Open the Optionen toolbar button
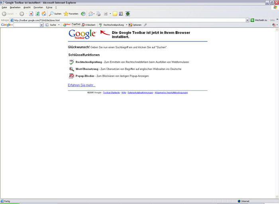Image resolution: width=279 pixels, height=204 pixels. (x=135, y=25)
